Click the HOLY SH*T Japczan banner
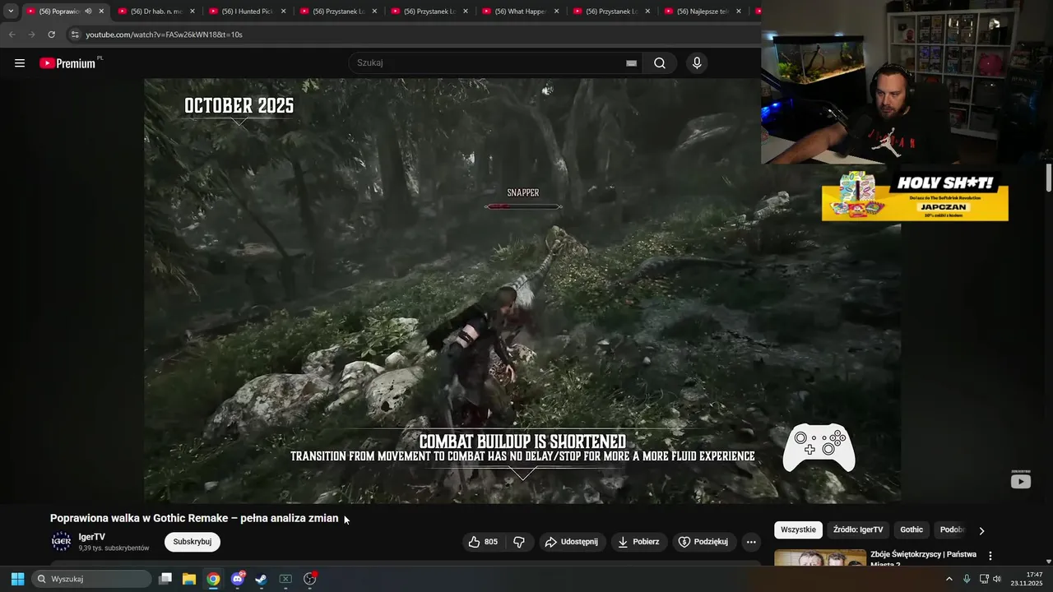 (x=915, y=197)
